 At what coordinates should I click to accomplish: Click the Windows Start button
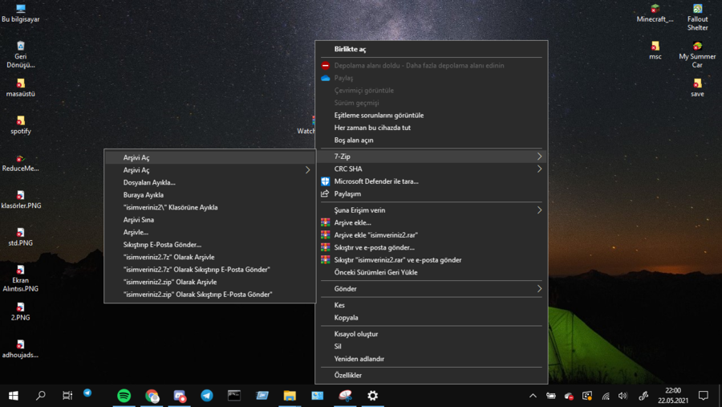[14, 396]
